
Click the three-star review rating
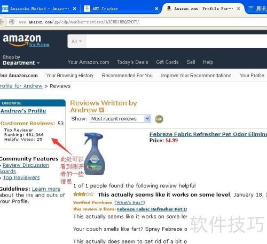point(83,194)
